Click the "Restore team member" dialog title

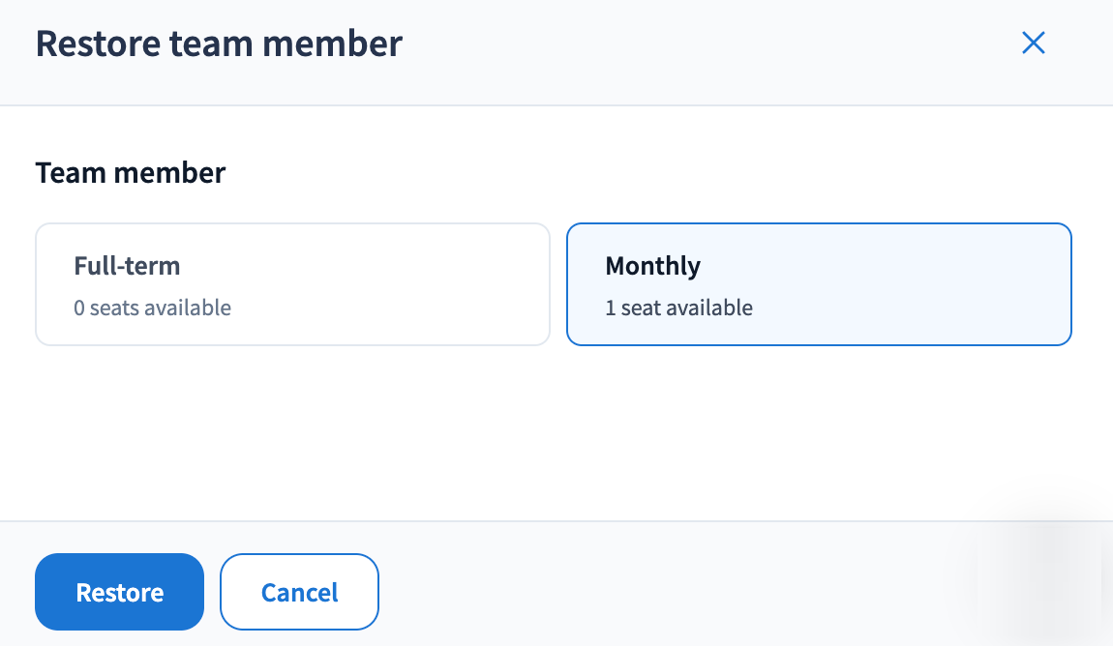click(219, 44)
